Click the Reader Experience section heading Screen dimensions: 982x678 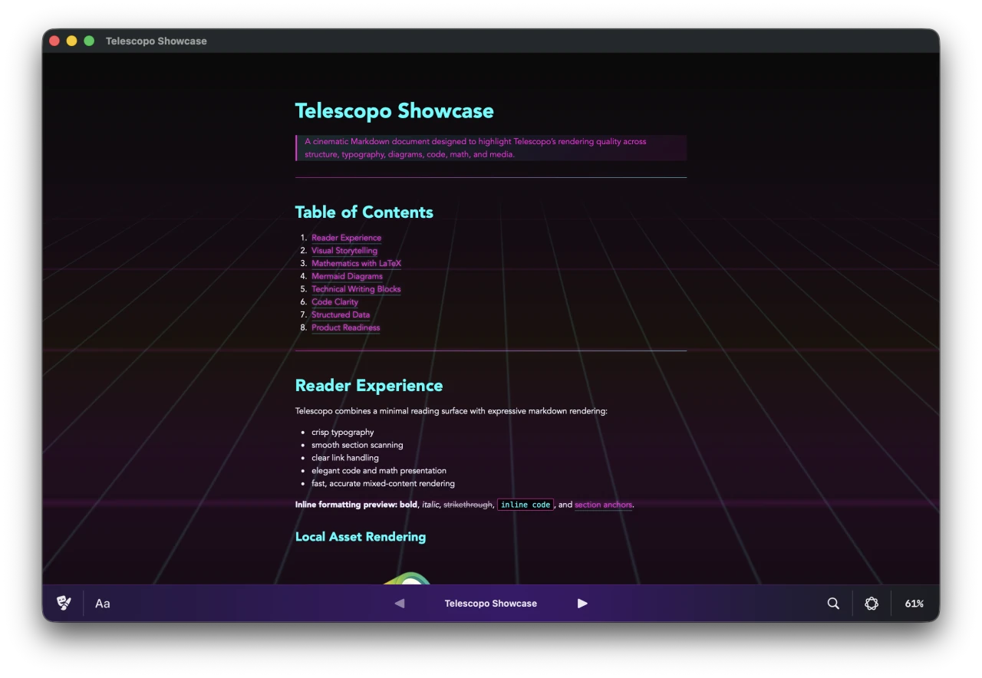point(369,386)
